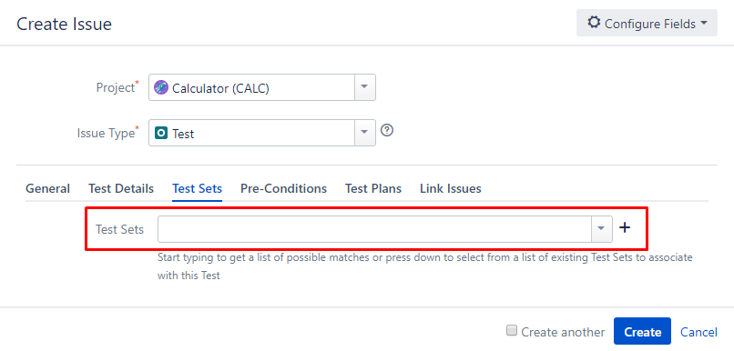Expand the Issue Type dropdown arrow
Image resolution: width=734 pixels, height=351 pixels.
point(364,133)
